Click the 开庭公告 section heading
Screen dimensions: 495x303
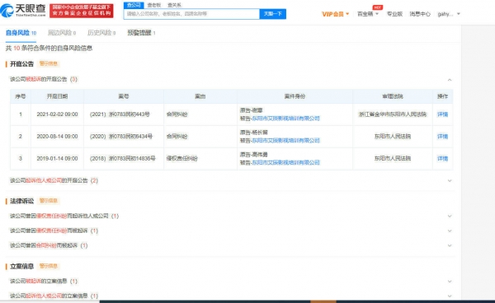point(21,64)
